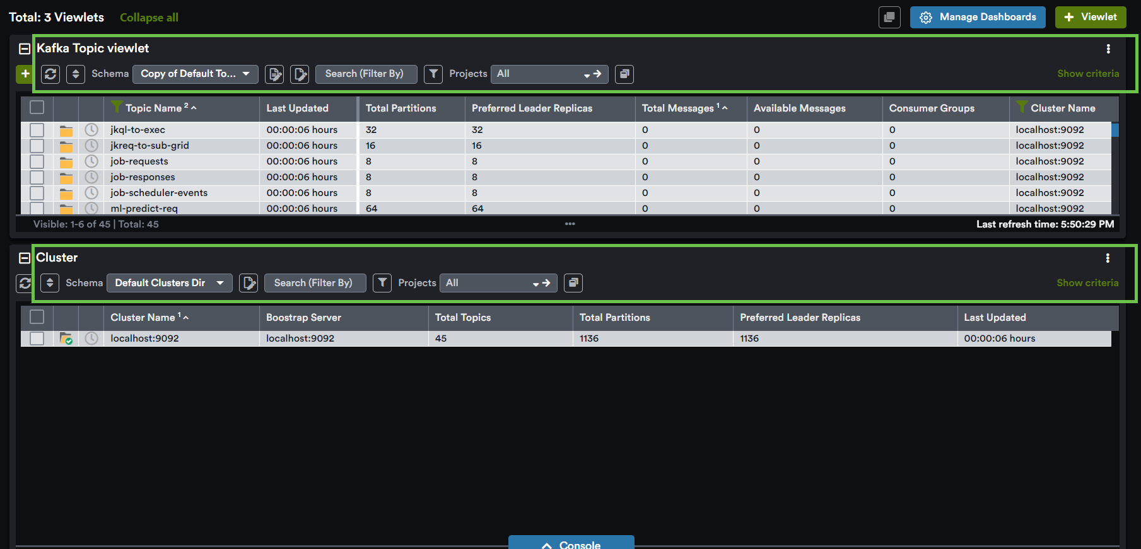Viewport: 1141px width, 549px height.
Task: Check the localhost:9092 cluster row checkbox
Action: coord(37,338)
